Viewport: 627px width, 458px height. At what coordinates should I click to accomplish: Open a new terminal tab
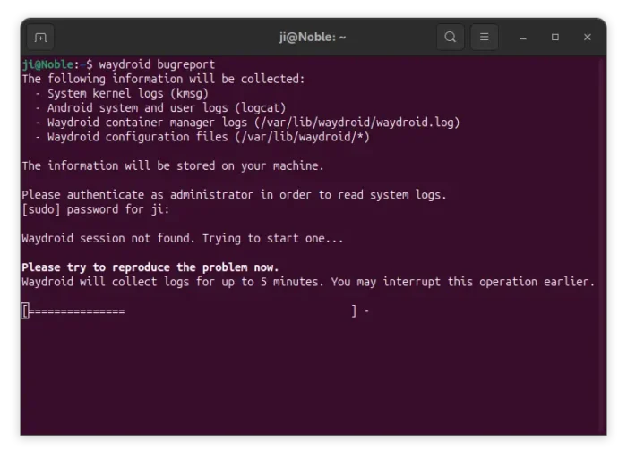(40, 38)
